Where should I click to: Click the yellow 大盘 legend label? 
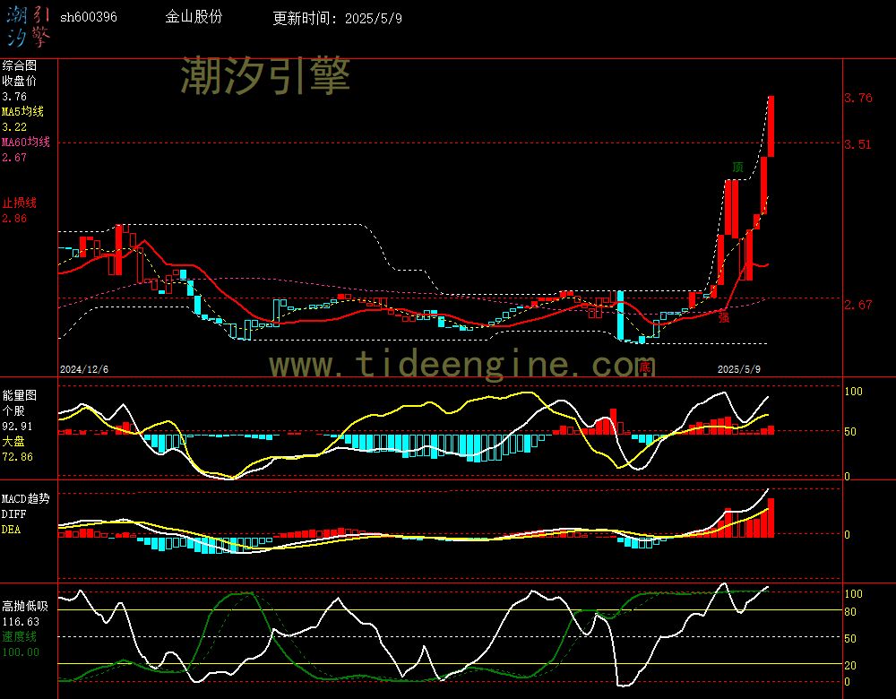13,441
